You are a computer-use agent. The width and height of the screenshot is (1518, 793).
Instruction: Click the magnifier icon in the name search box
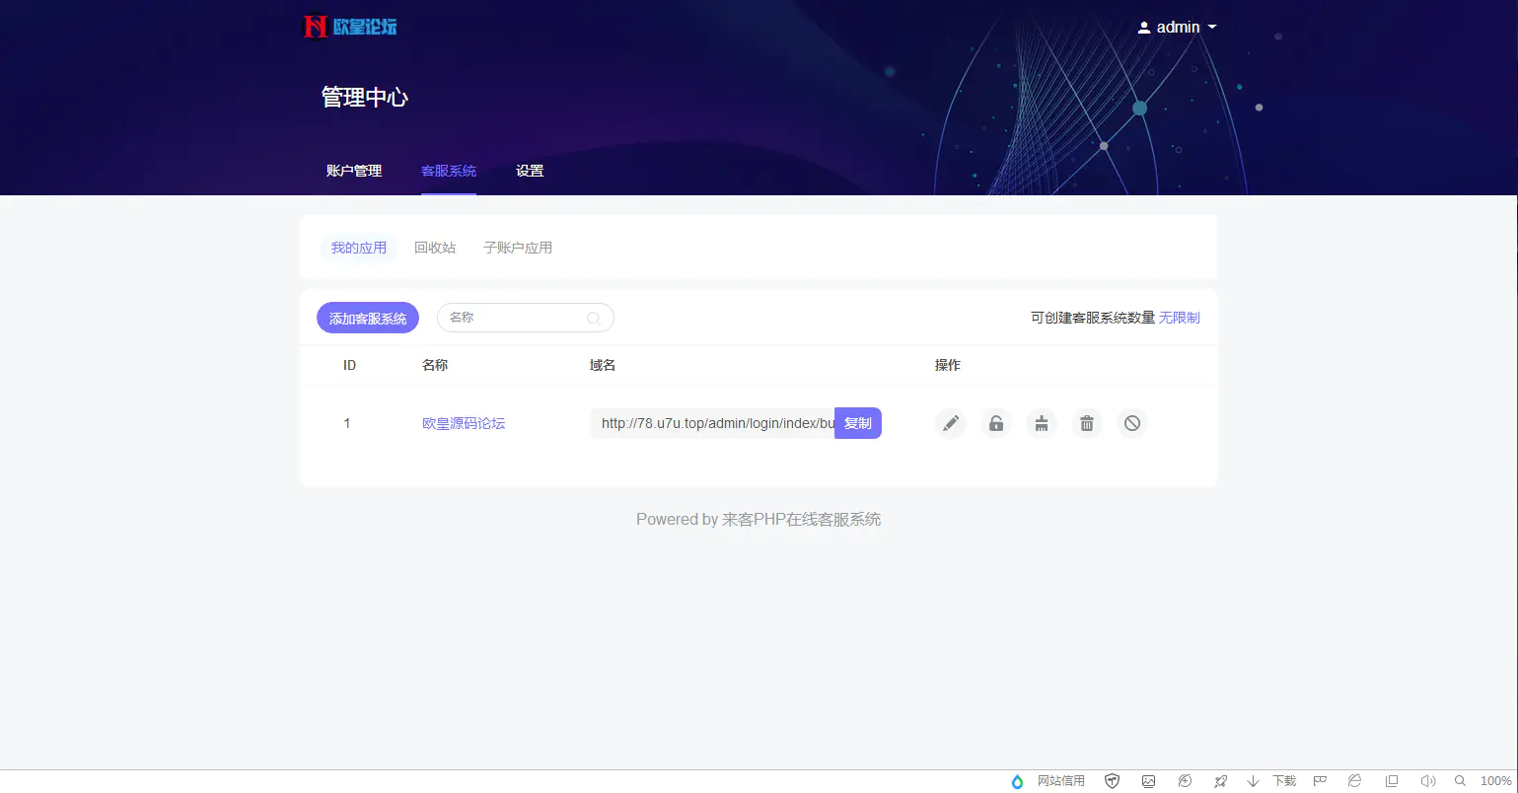point(593,318)
